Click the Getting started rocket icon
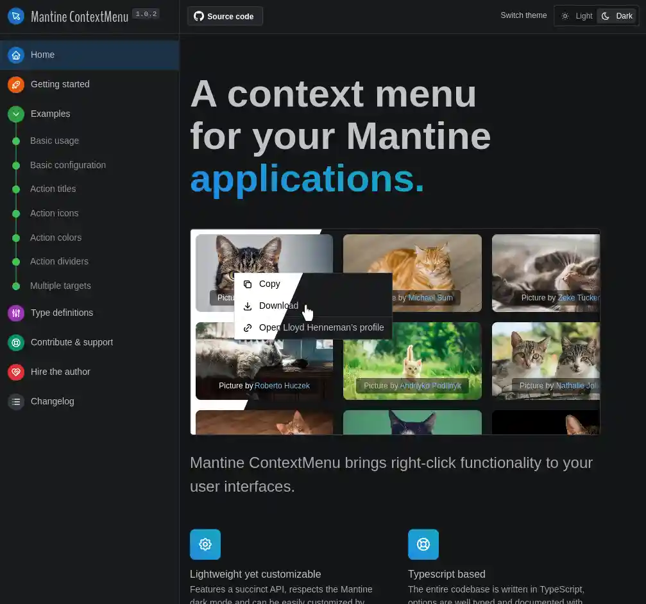Screen dimensions: 646x604 pyautogui.click(x=15, y=84)
